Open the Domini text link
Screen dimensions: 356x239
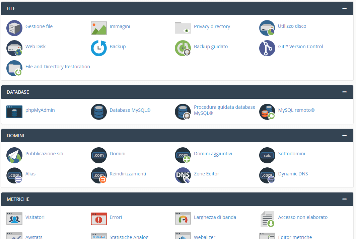[117, 154]
